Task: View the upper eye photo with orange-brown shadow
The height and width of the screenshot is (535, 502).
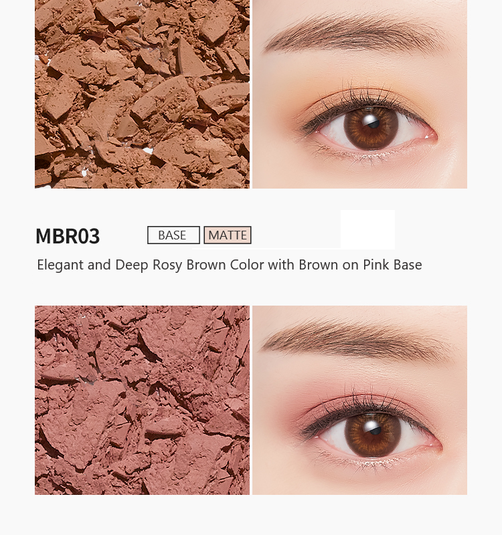Action: [359, 94]
